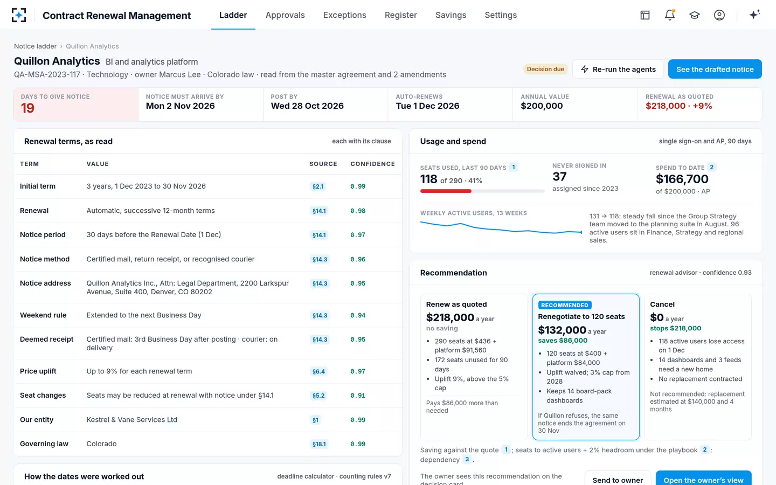Screen dimensions: 776x485
Task: Click the lightning icon in Re-run the agents
Action: coord(585,69)
